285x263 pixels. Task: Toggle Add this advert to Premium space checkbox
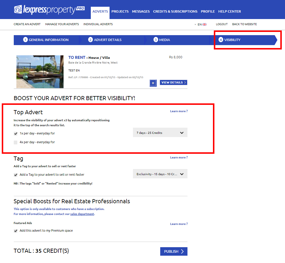16,231
